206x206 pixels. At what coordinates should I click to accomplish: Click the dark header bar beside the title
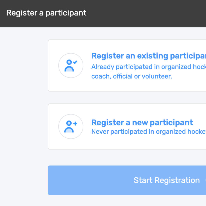coord(150,13)
